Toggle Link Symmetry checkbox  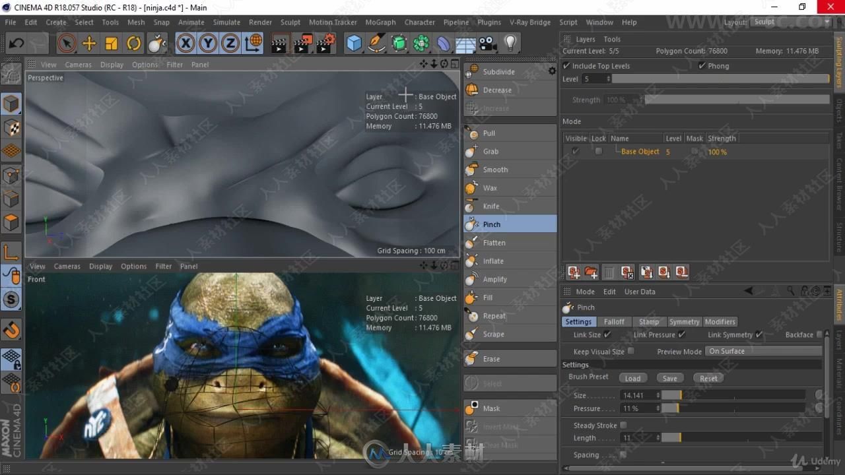click(759, 334)
